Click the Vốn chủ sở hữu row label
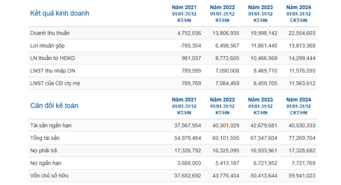This screenshot has width=341, height=185. click(x=49, y=176)
